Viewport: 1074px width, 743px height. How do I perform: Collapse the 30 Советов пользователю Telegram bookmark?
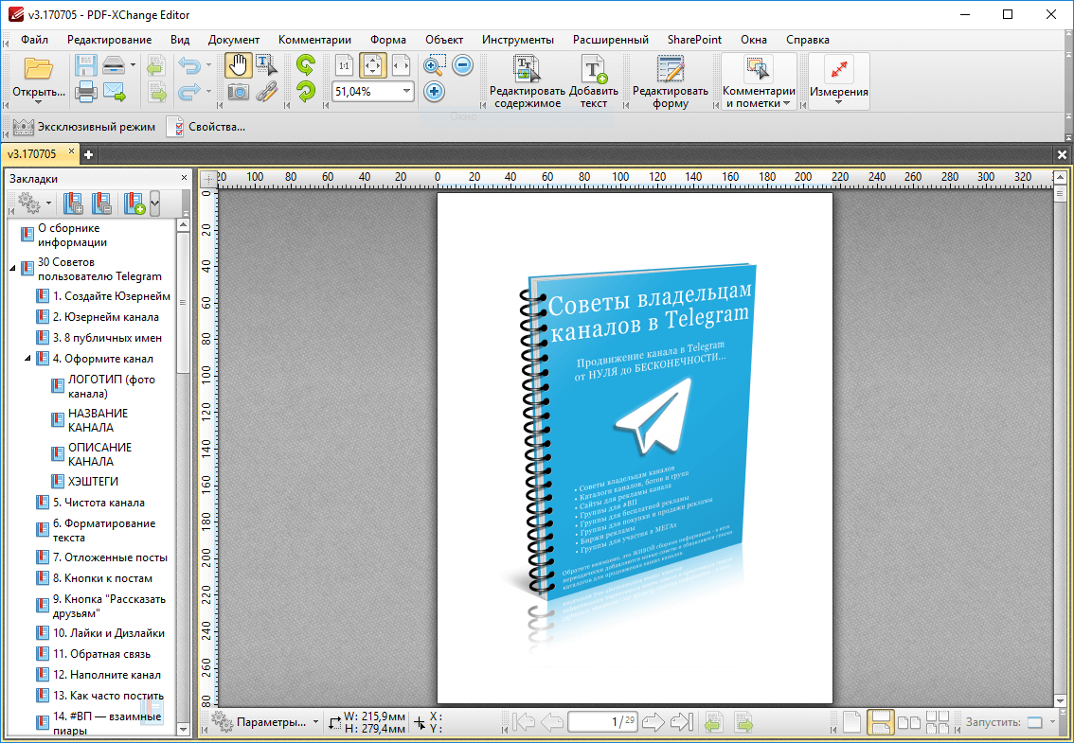(13, 269)
